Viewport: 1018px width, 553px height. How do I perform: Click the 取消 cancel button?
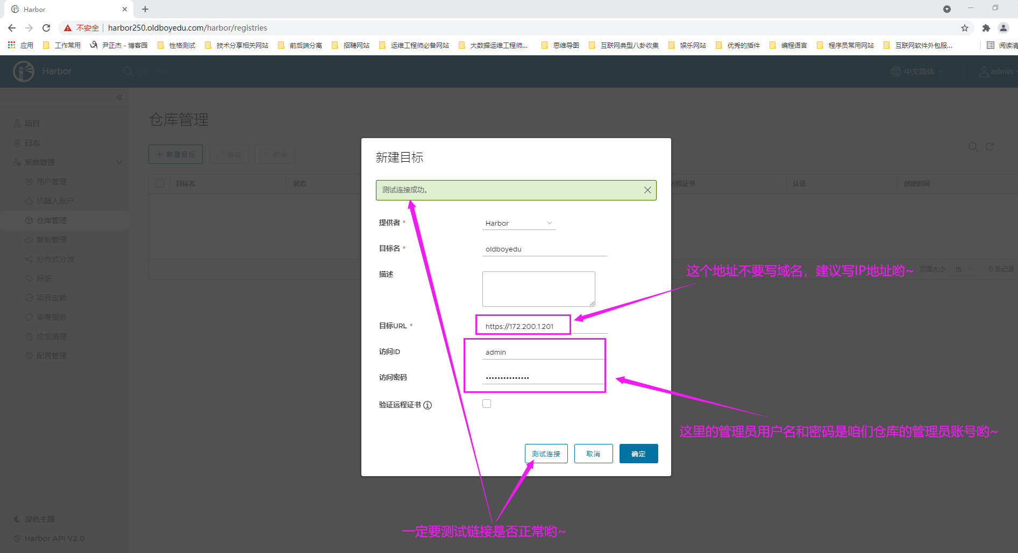click(x=593, y=454)
